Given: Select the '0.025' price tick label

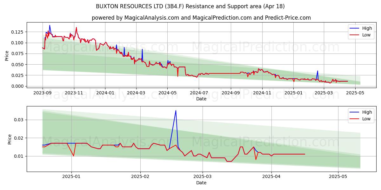Looking at the screenshot, I should coord(18,75).
